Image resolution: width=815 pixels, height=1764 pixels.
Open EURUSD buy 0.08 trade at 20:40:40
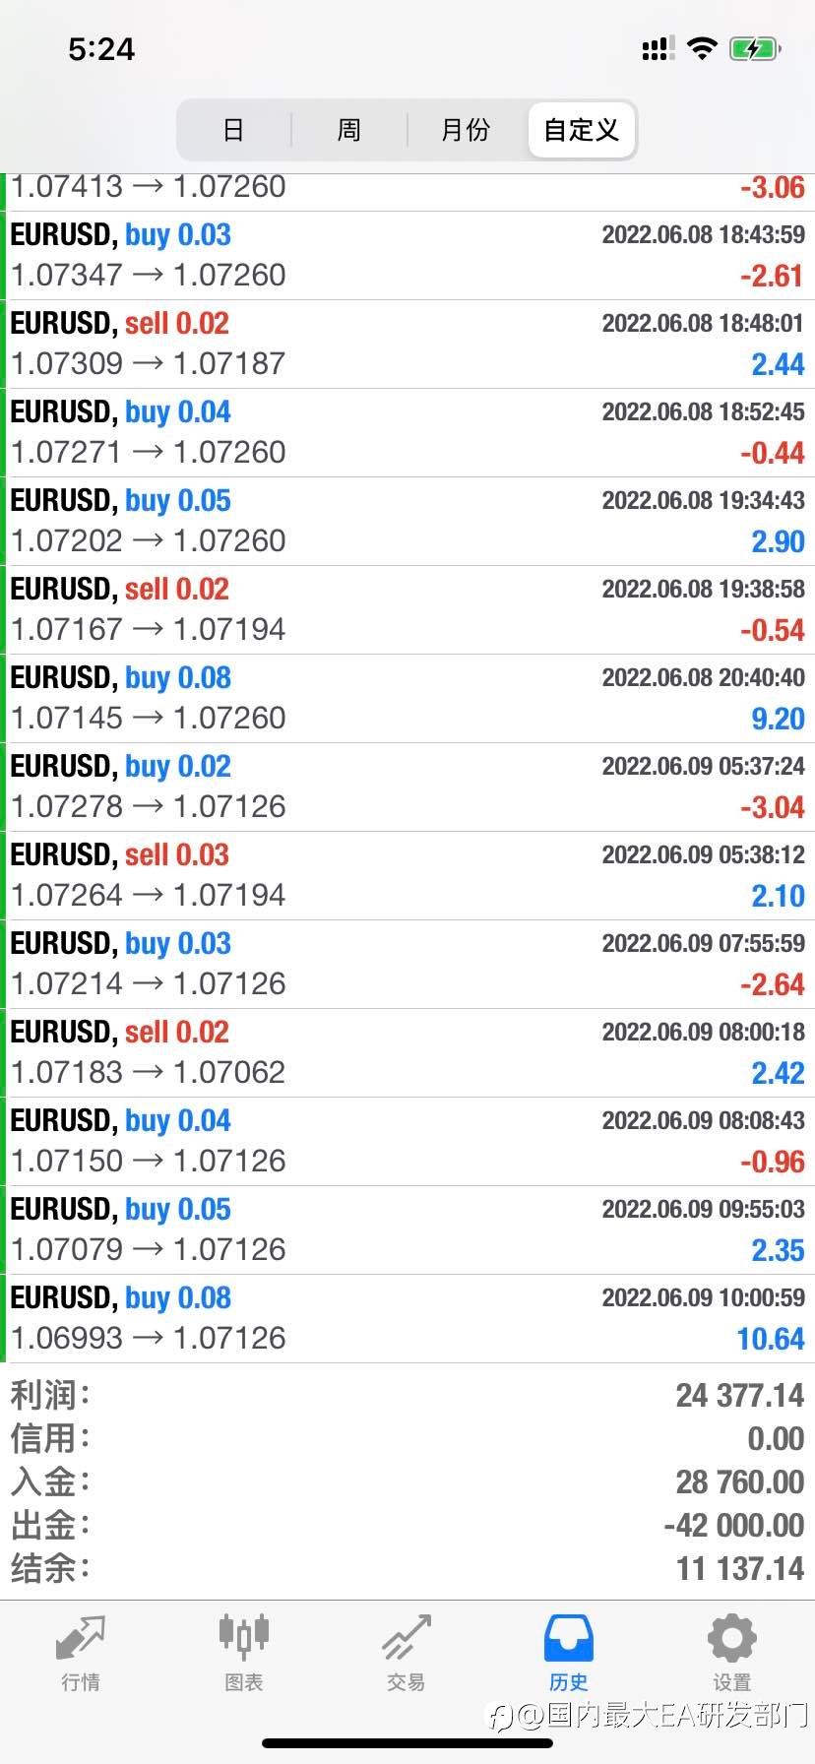coord(407,699)
